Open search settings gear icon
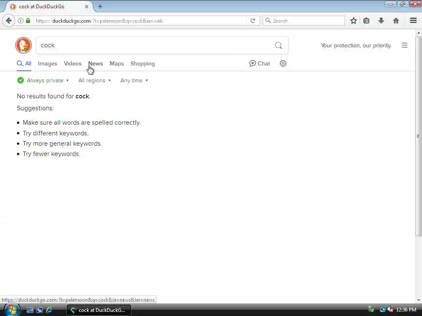This screenshot has width=422, height=316. 283,63
